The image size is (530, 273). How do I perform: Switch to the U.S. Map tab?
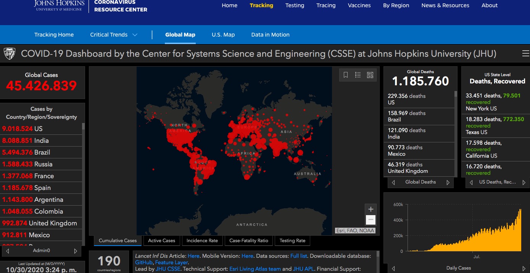click(x=223, y=35)
